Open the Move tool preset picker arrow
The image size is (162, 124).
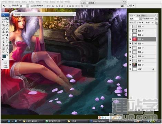pos(7,6)
